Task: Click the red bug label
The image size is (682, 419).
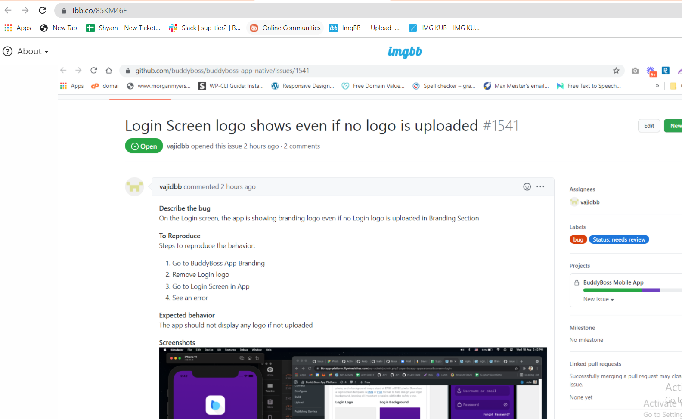Action: (x=578, y=239)
